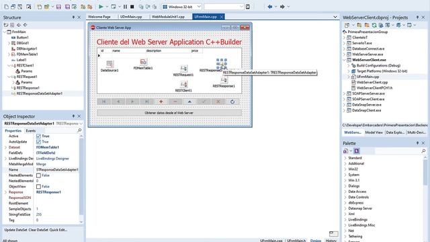Toggle the ObjectView property checkbox

pos(38,187)
